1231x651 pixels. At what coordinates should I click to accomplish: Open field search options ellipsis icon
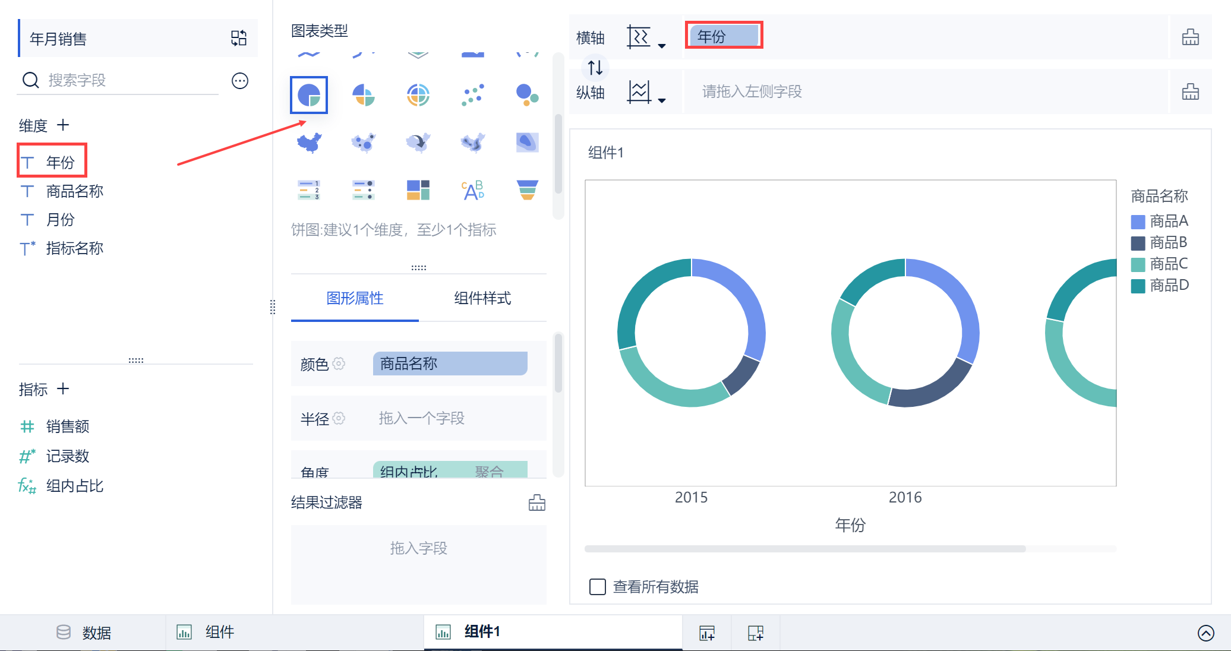point(240,81)
